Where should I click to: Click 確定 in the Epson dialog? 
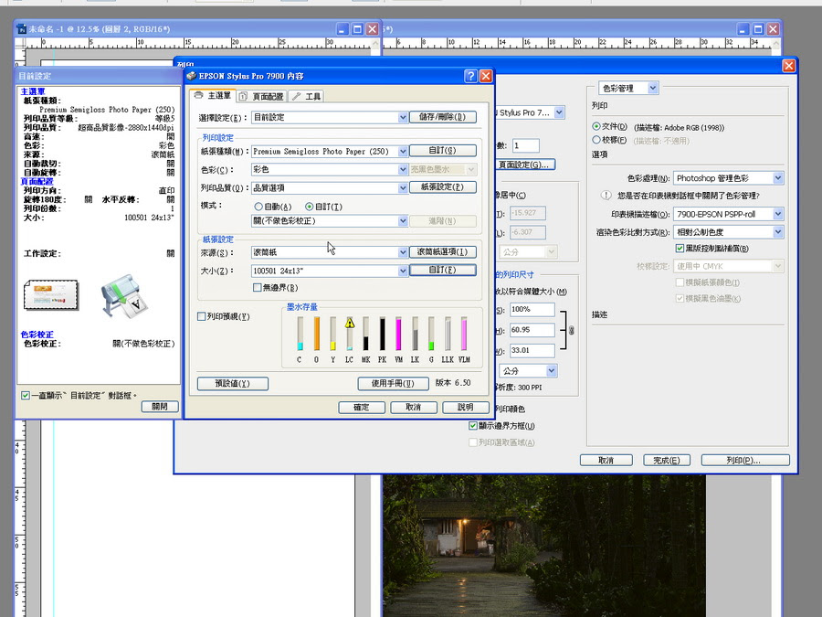click(362, 407)
